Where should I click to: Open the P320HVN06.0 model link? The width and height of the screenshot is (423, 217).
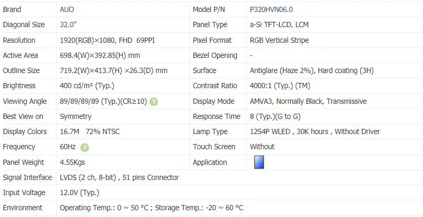point(271,9)
